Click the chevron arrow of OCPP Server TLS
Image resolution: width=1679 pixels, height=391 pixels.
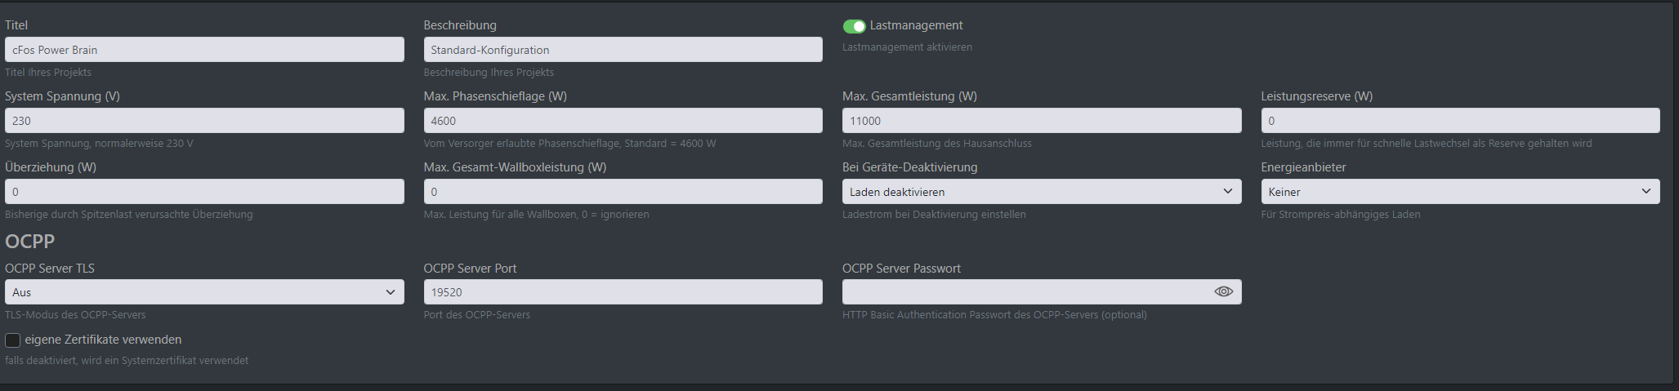390,292
